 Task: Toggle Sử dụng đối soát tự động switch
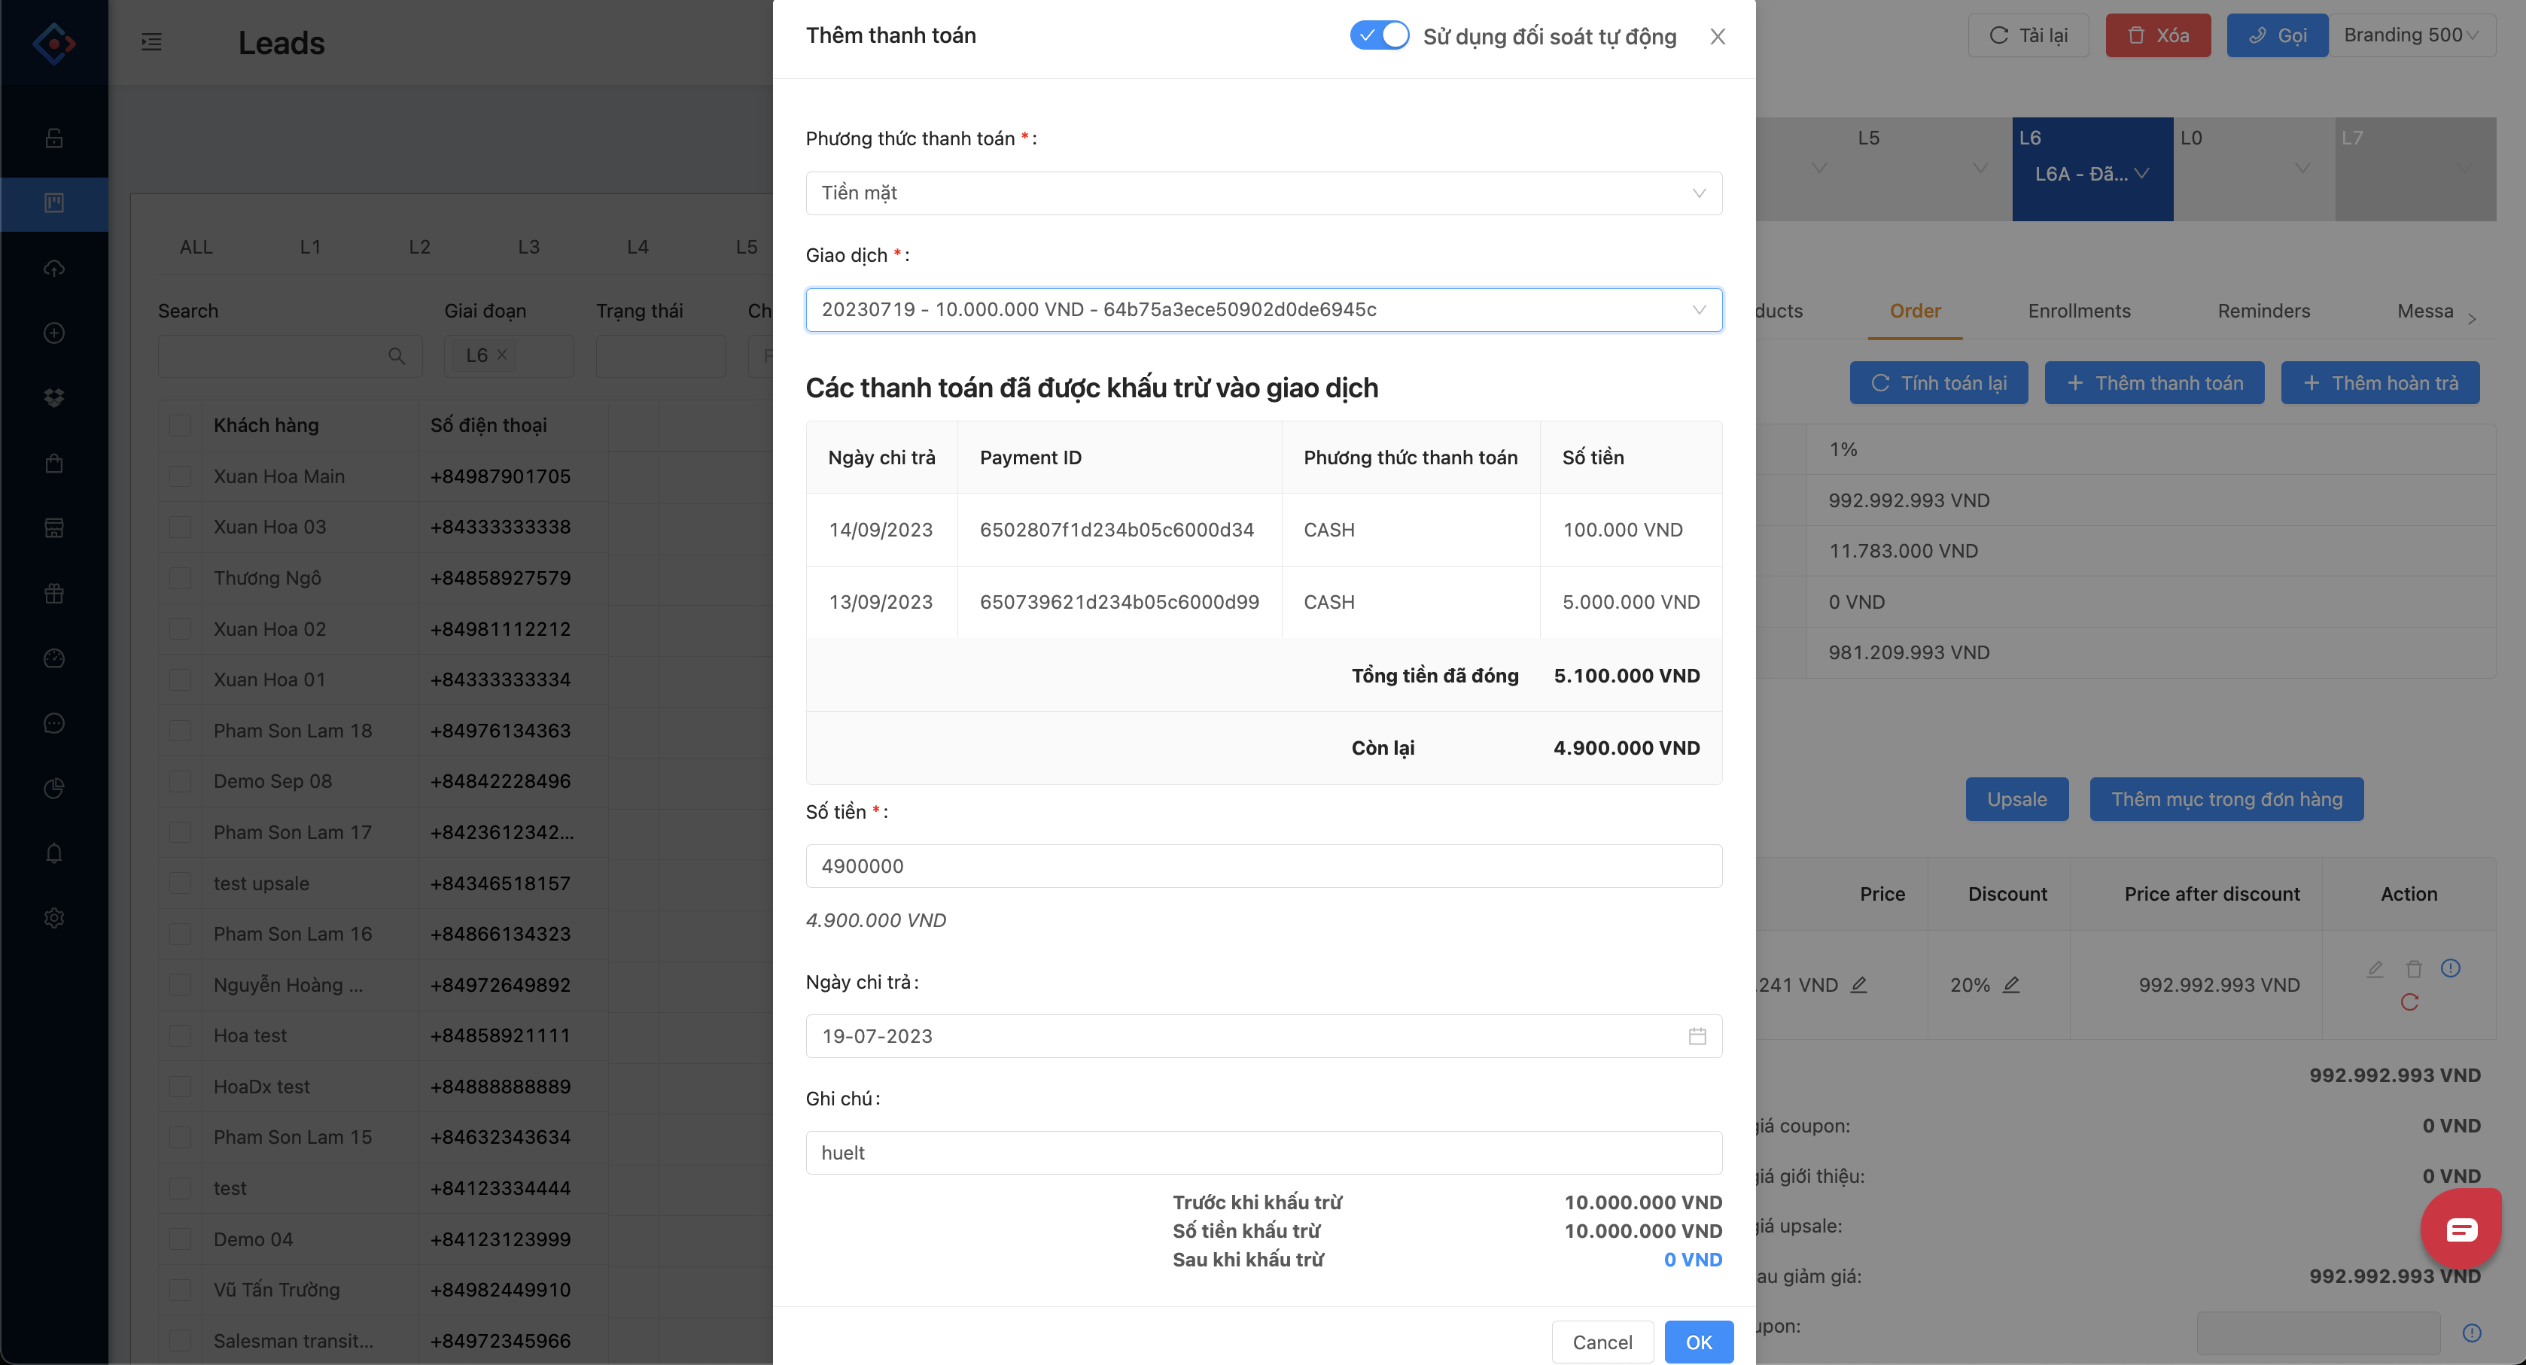coord(1379,36)
